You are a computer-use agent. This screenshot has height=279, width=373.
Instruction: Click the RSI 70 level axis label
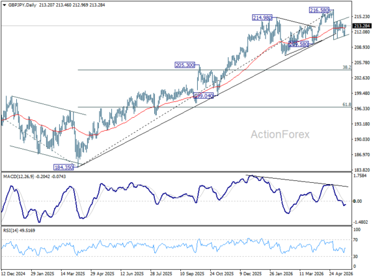pos(356,240)
